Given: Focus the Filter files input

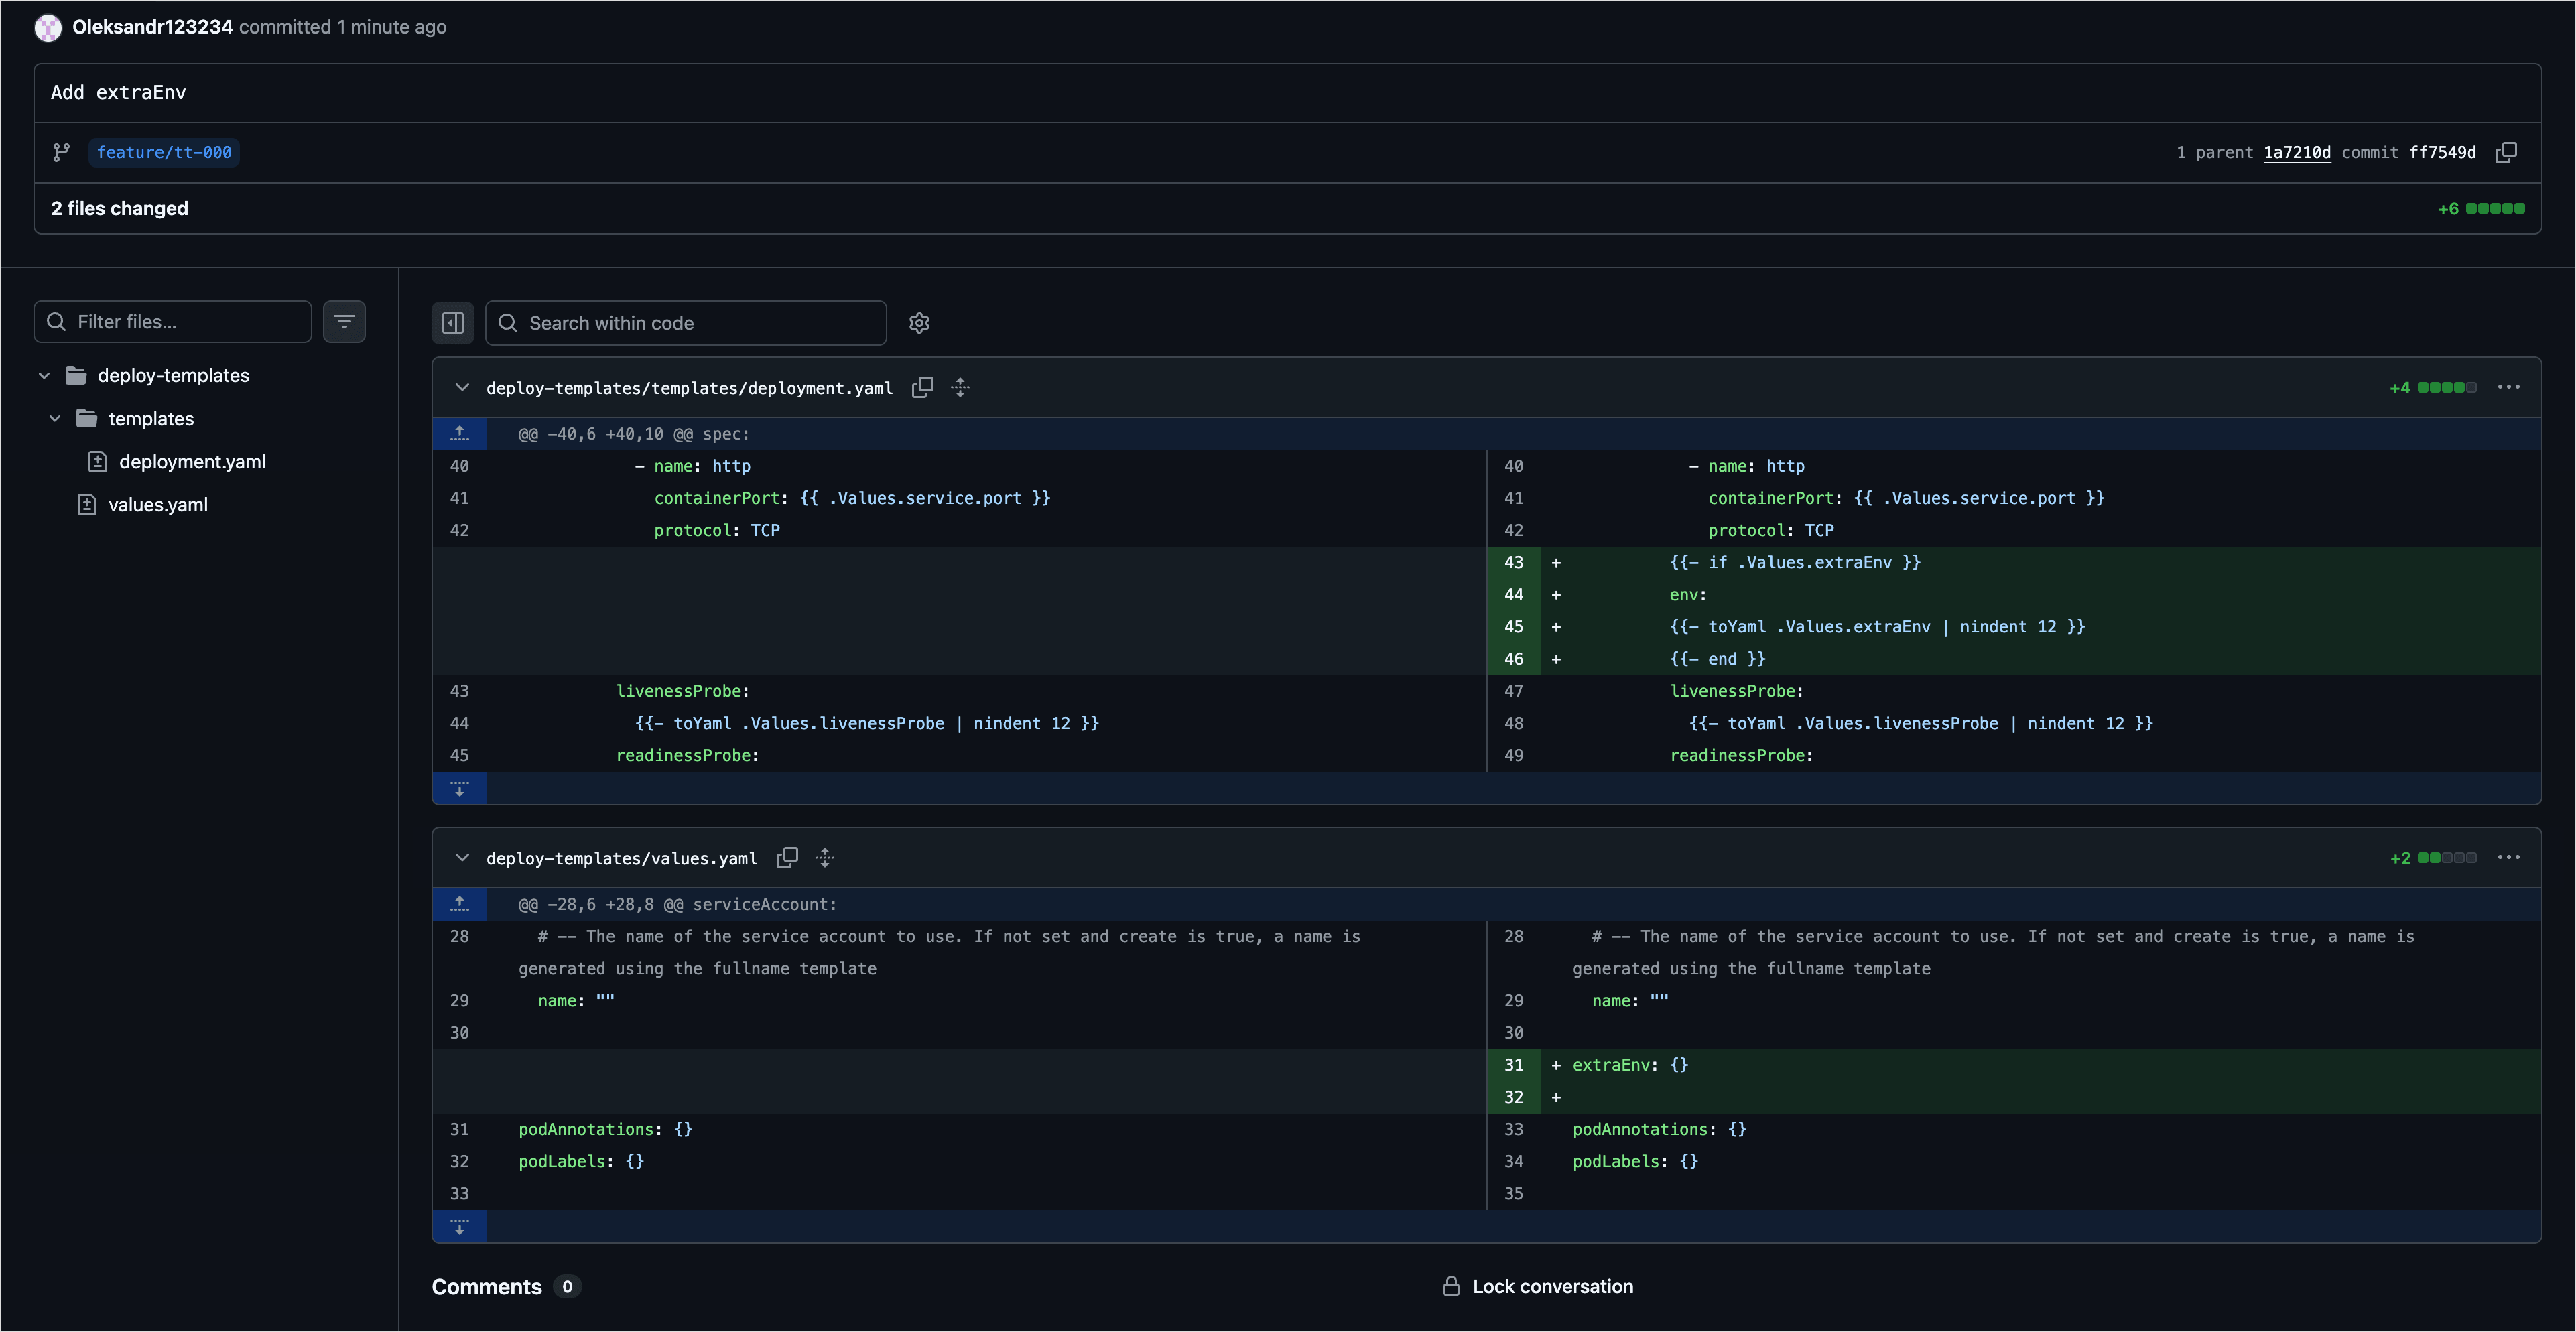Looking at the screenshot, I should point(172,322).
